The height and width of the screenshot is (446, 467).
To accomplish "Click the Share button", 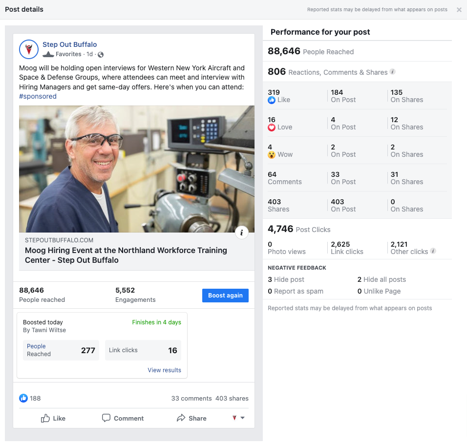I will tap(191, 418).
